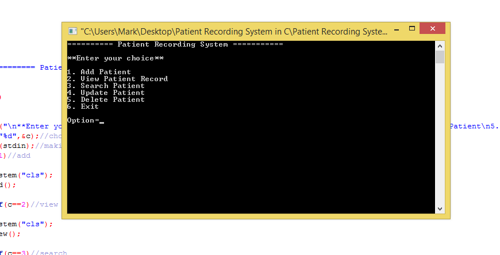Click the "Patient Recording System" header line in the console

click(175, 44)
